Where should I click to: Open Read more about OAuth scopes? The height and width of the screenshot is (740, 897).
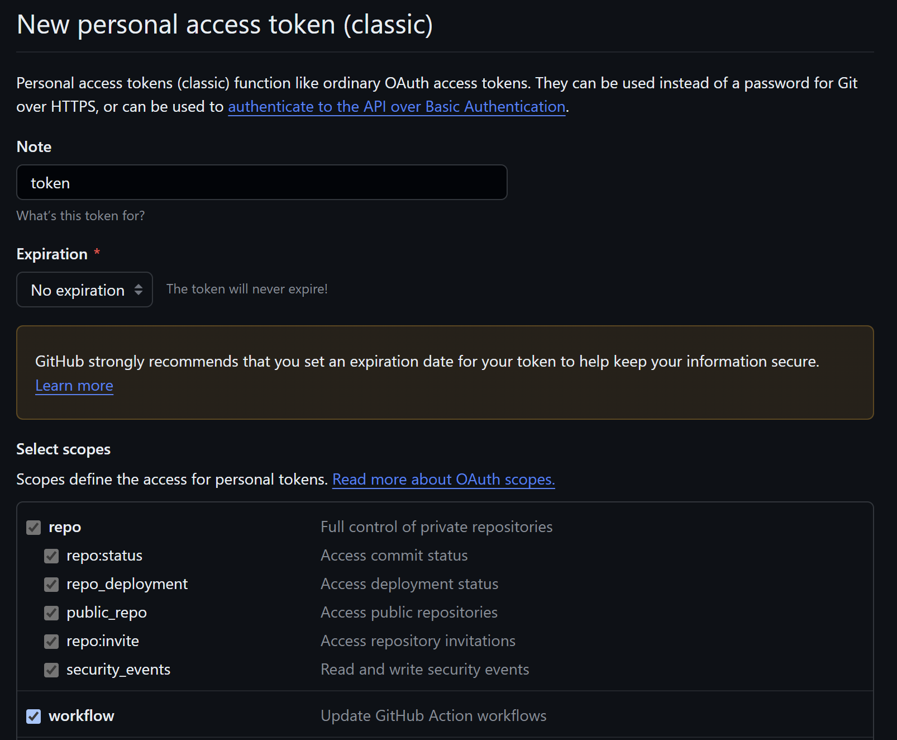pos(443,480)
